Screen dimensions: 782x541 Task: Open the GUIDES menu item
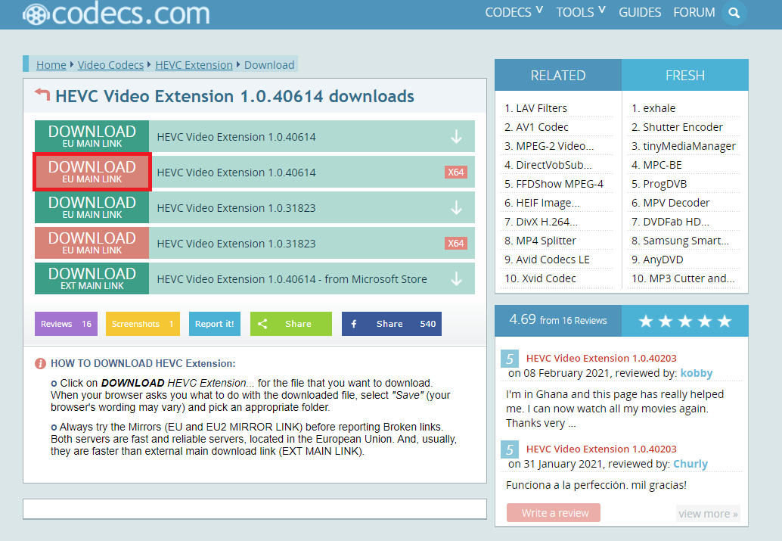tap(640, 12)
